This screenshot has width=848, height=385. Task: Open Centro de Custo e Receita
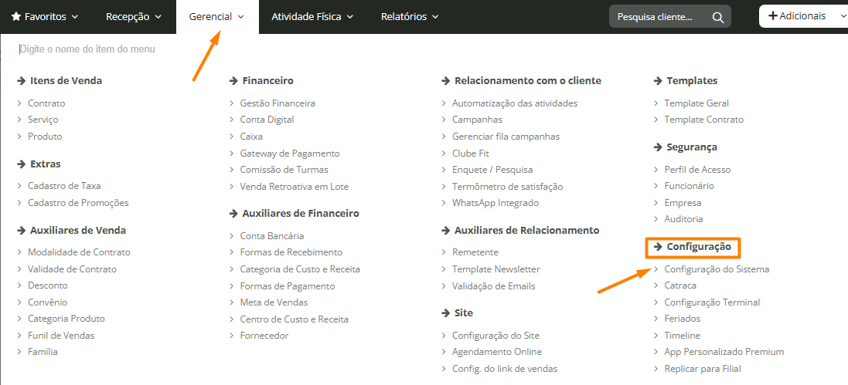pos(295,319)
